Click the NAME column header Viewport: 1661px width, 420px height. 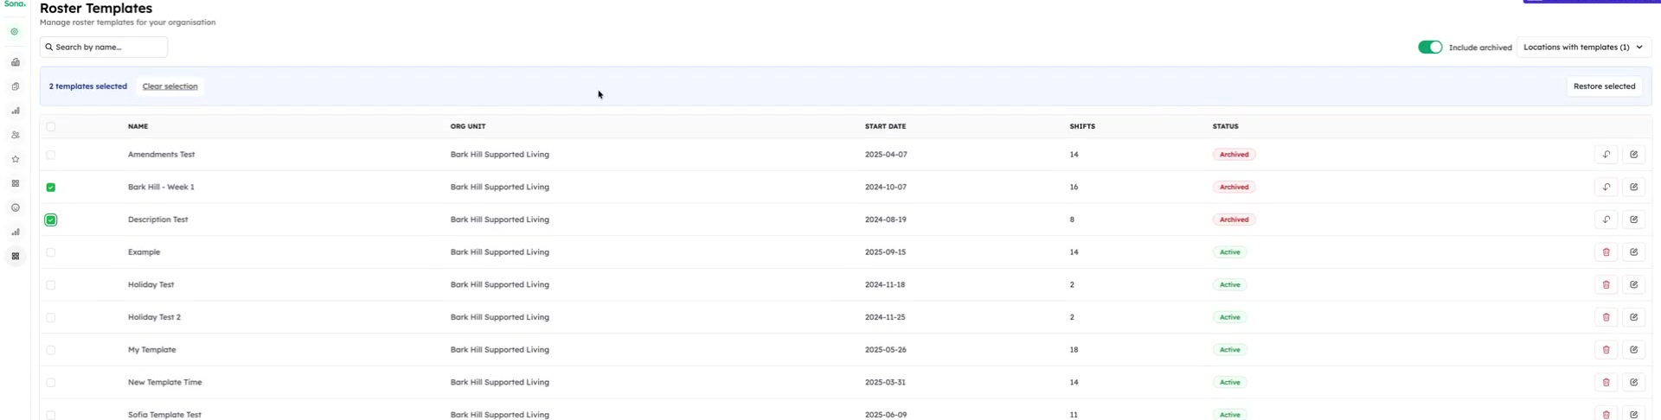(138, 126)
